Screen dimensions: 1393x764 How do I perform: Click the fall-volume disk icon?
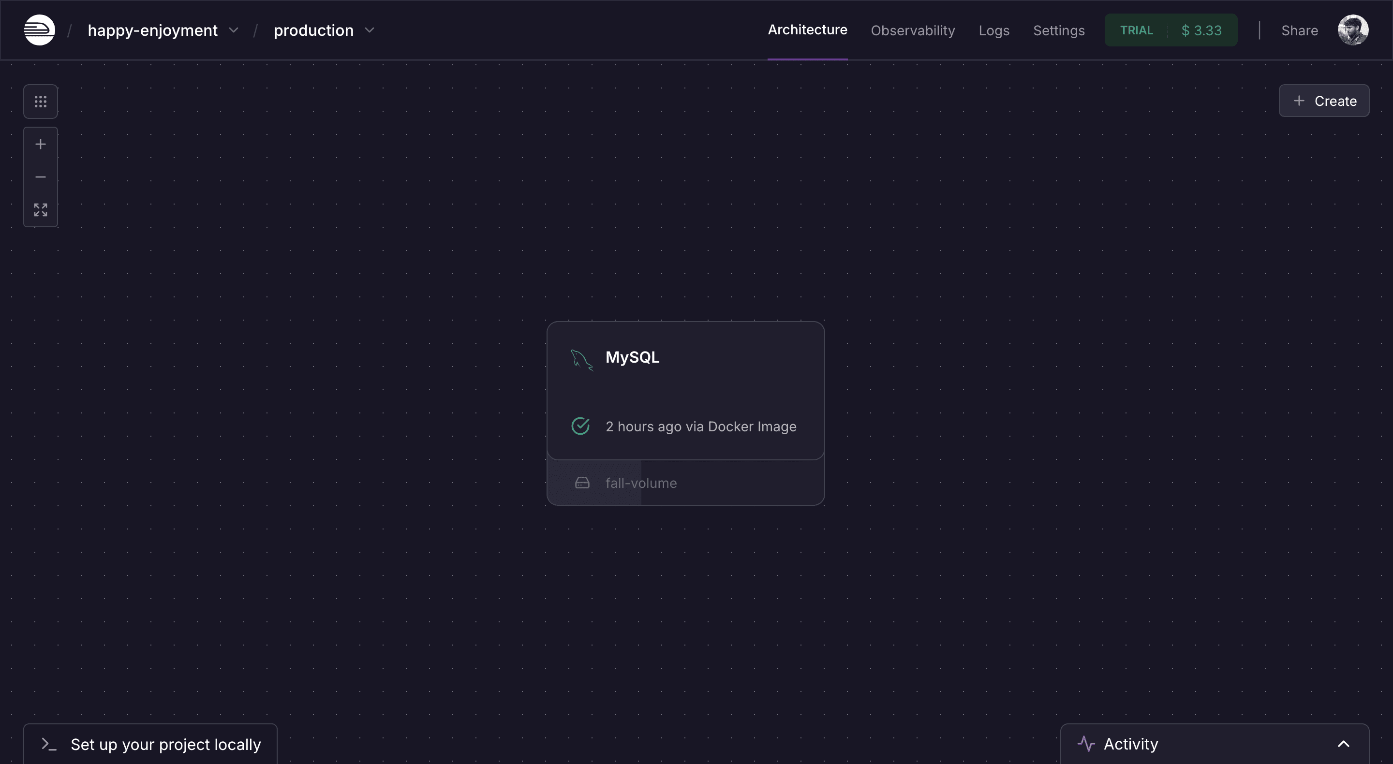[x=582, y=483]
